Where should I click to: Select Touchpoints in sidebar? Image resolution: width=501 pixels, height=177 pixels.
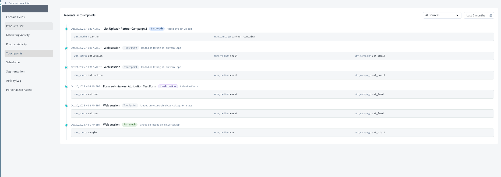click(x=29, y=53)
